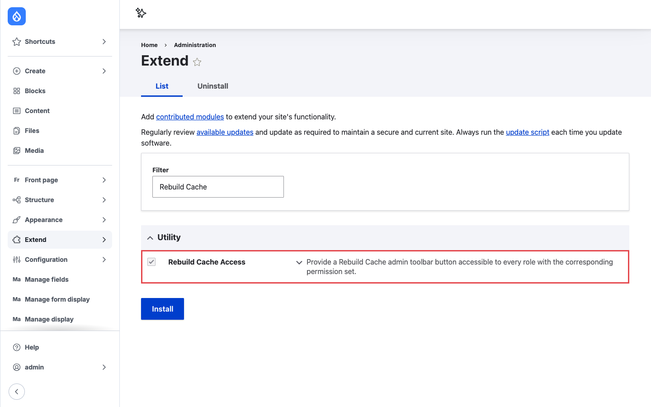651x407 pixels.
Task: Open Manage display menu item
Action: point(49,319)
